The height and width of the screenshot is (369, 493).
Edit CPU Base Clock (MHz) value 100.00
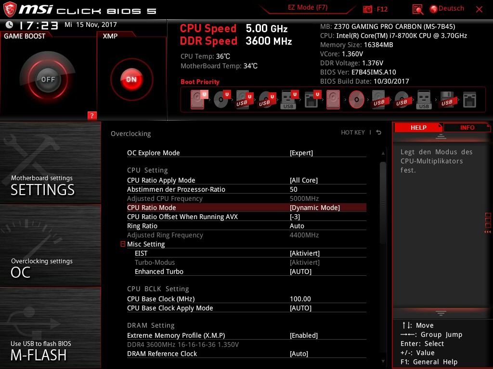point(300,299)
